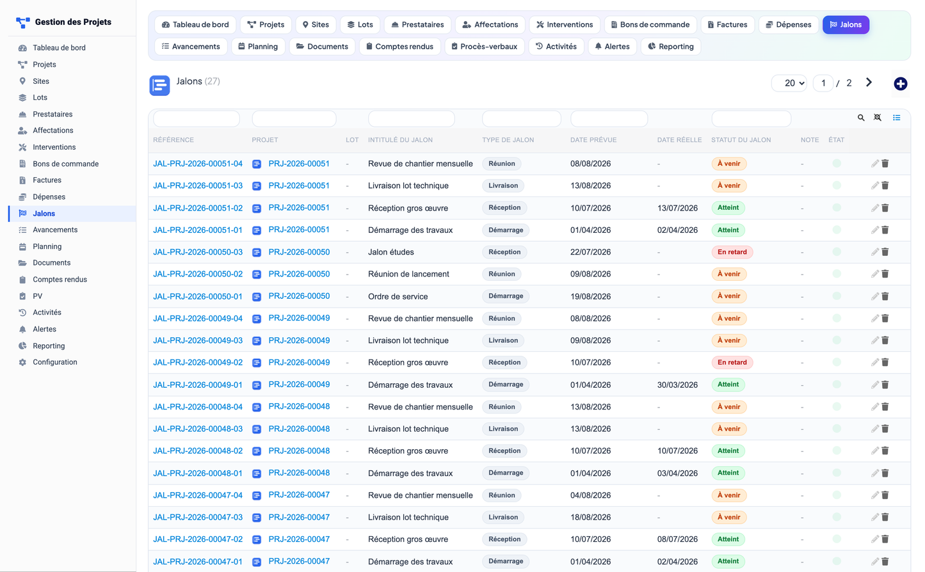
Task: Click the add new jalon plus icon
Action: tap(900, 84)
